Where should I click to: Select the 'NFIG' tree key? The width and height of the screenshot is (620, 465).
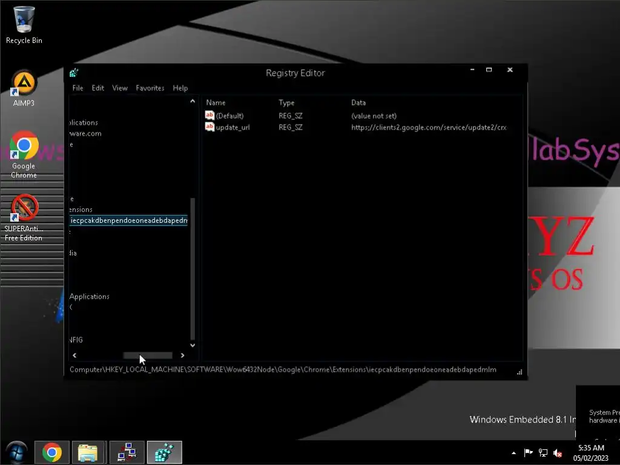tap(76, 340)
